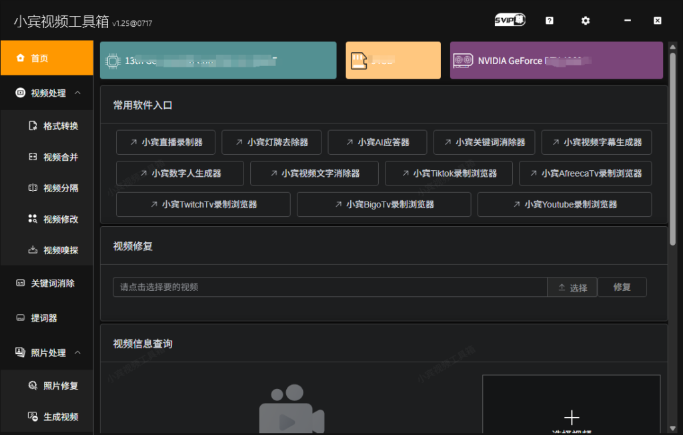Viewport: 683px width, 435px height.
Task: Launch 小宾灯牌去除器
Action: pos(271,142)
